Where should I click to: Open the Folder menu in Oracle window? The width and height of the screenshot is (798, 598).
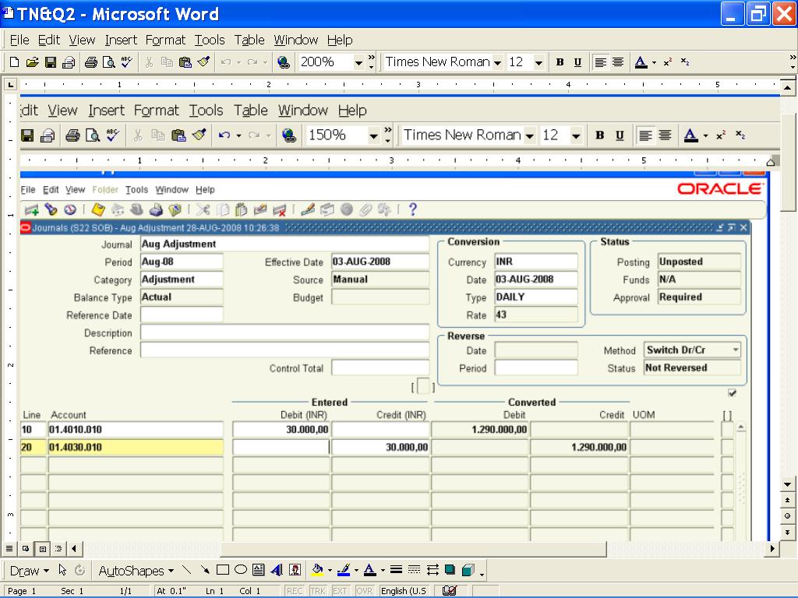[105, 189]
